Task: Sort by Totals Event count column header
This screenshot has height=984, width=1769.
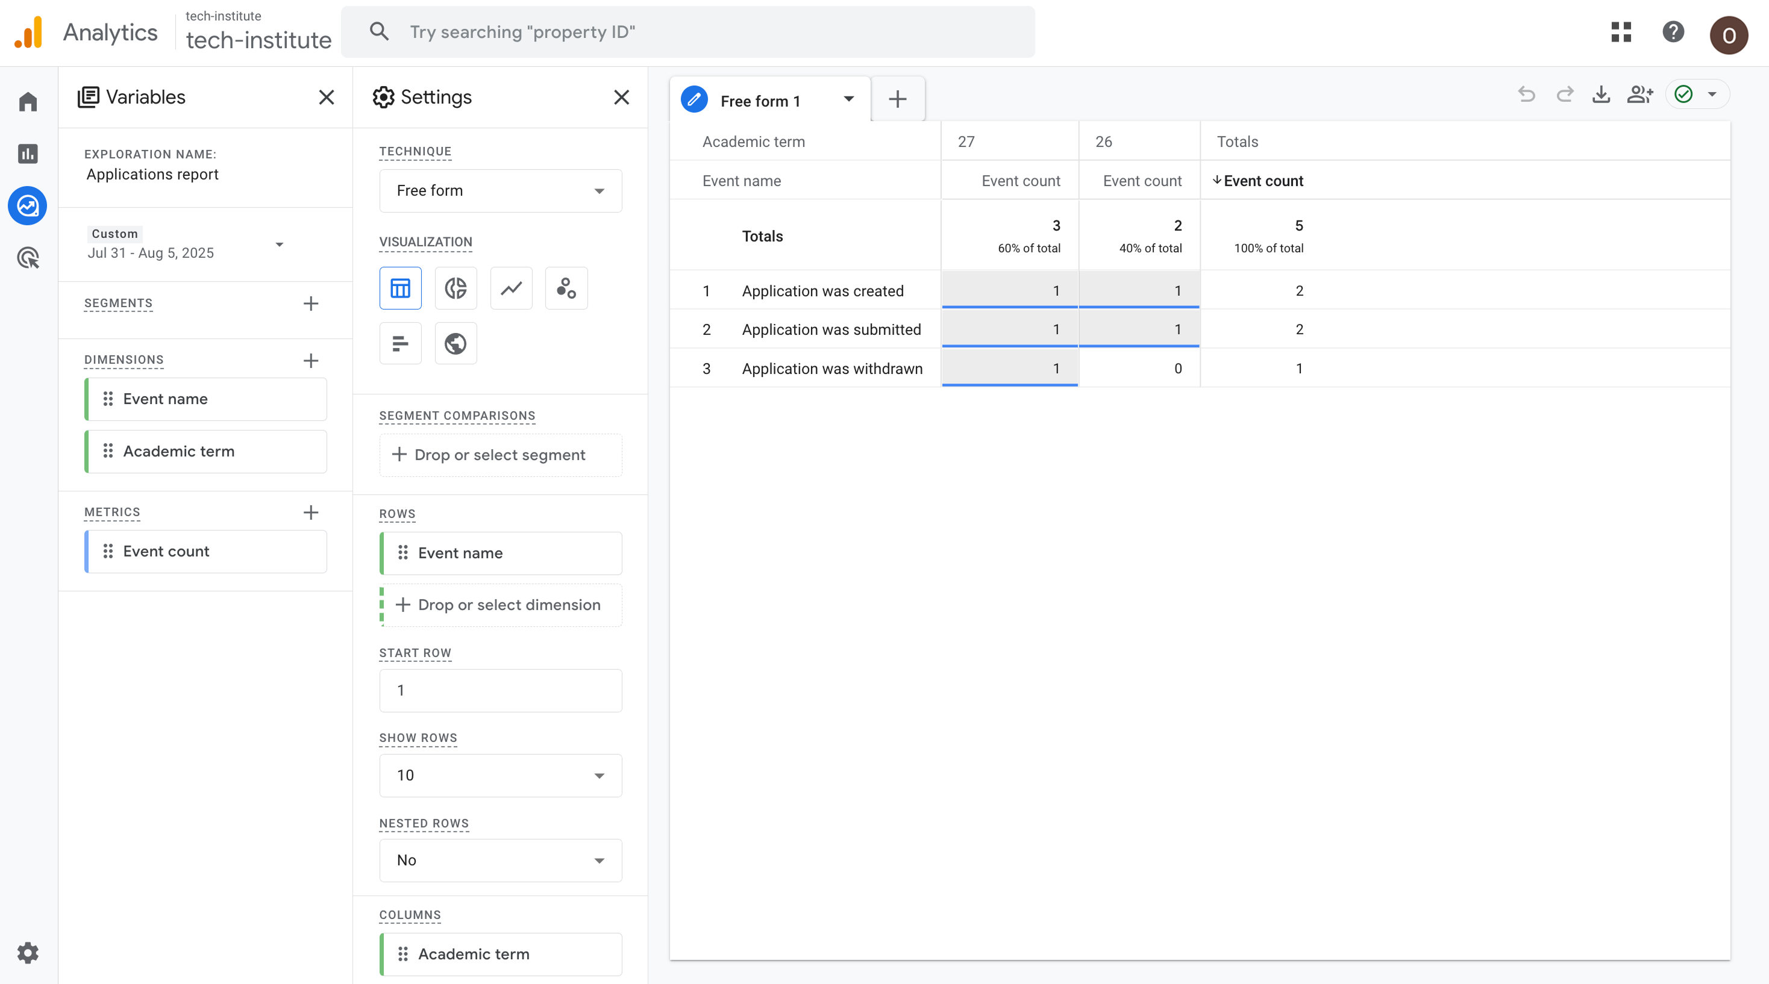Action: [1257, 181]
